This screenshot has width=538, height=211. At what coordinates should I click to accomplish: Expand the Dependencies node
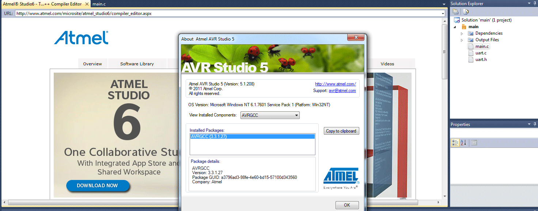[x=462, y=34]
